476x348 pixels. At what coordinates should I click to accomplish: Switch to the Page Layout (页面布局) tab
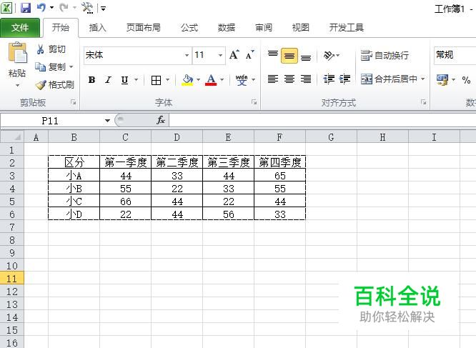(143, 28)
